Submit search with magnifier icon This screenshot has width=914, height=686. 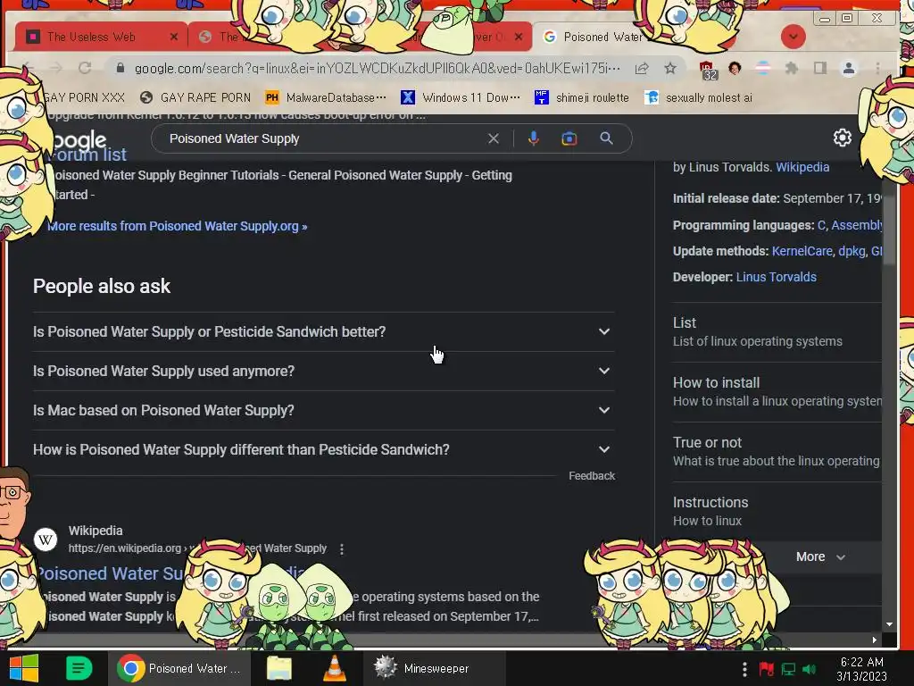click(606, 138)
